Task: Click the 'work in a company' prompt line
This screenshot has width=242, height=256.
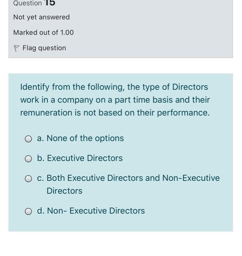Action: (x=115, y=100)
